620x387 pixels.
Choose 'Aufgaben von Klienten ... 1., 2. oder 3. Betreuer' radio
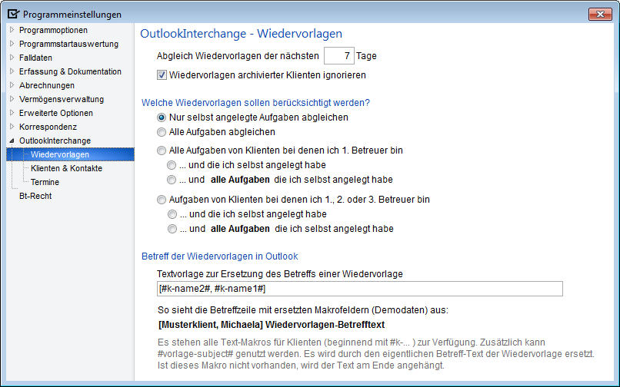click(x=162, y=200)
